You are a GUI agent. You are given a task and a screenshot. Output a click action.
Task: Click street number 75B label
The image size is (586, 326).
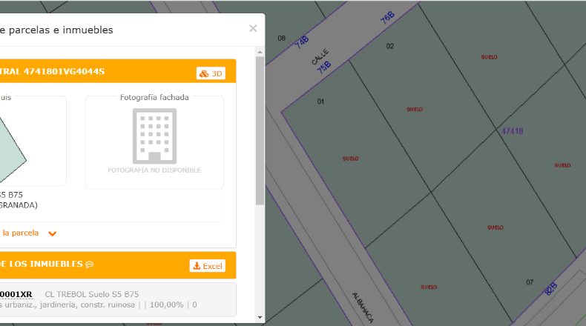coord(323,67)
